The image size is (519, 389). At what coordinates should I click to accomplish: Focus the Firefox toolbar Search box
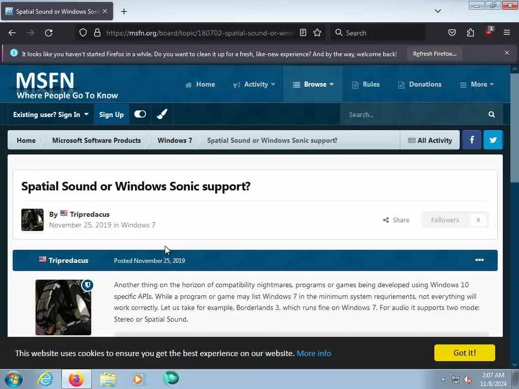378,33
